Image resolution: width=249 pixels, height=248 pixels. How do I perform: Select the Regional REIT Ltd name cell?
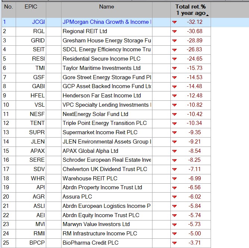click(107, 31)
